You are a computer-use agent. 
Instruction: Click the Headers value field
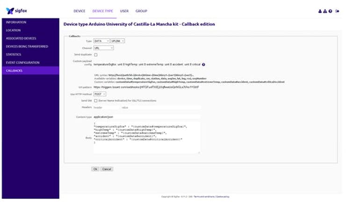[x=161, y=107]
